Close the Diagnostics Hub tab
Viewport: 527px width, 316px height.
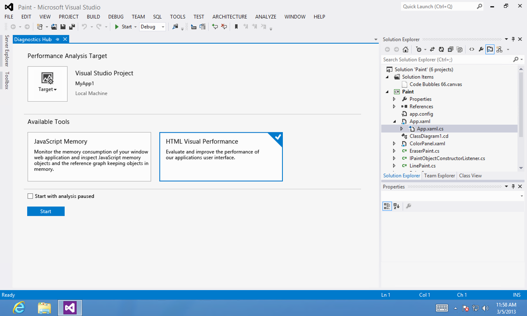pyautogui.click(x=65, y=39)
